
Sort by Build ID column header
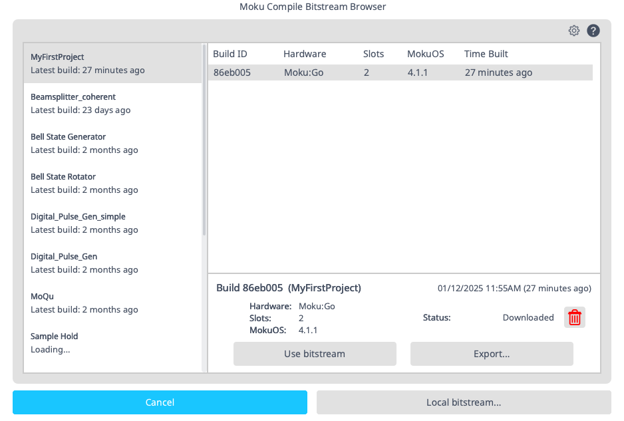click(230, 54)
